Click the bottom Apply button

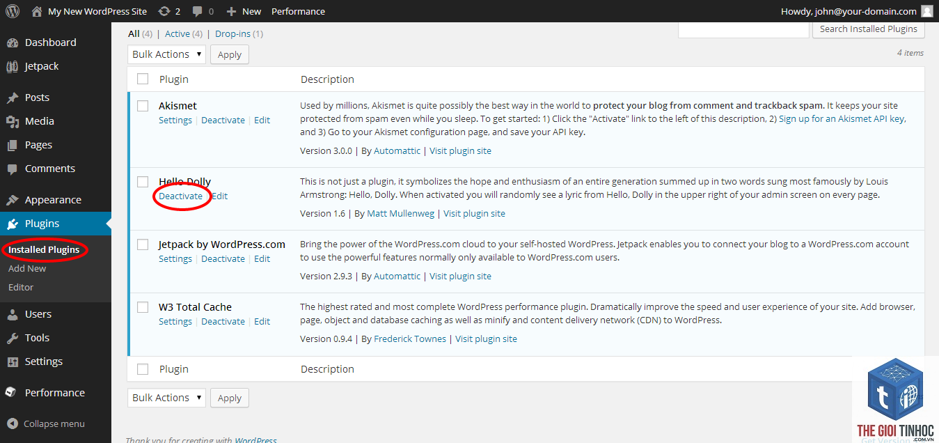click(230, 398)
